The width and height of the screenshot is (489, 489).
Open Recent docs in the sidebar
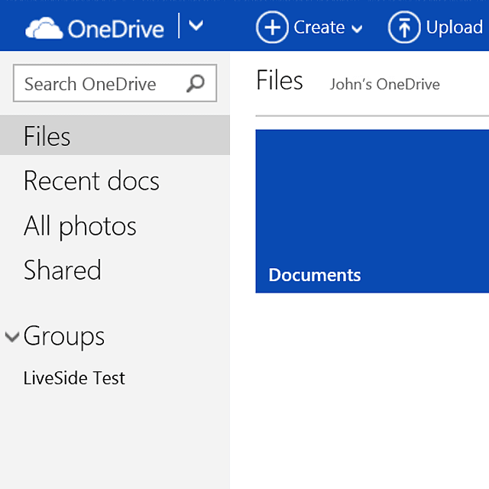[92, 181]
